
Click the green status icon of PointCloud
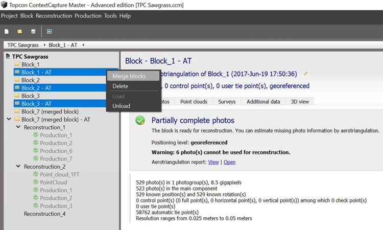coord(36,182)
